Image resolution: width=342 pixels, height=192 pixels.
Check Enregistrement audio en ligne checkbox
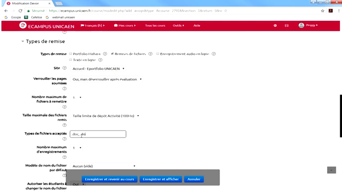pos(158,53)
